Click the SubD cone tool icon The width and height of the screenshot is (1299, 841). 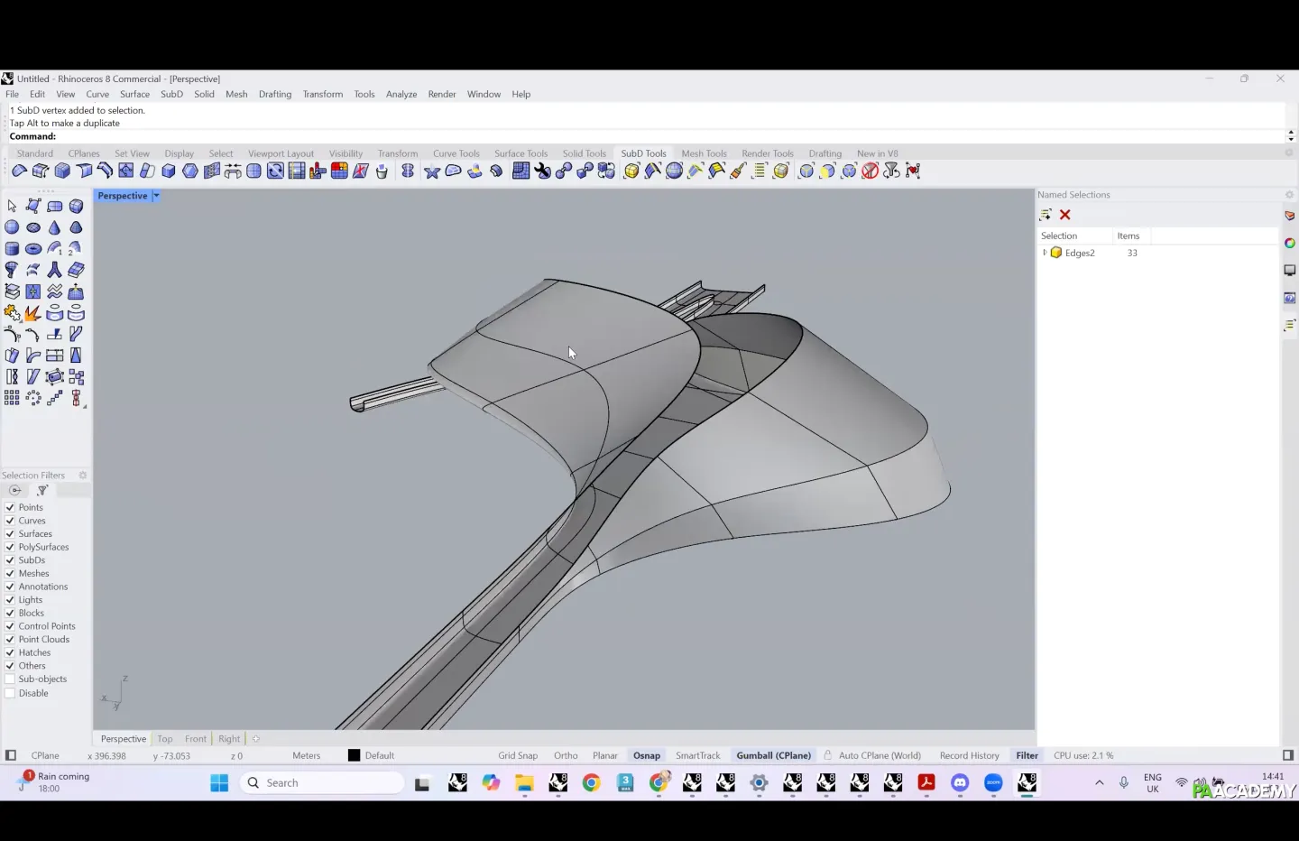coord(55,227)
